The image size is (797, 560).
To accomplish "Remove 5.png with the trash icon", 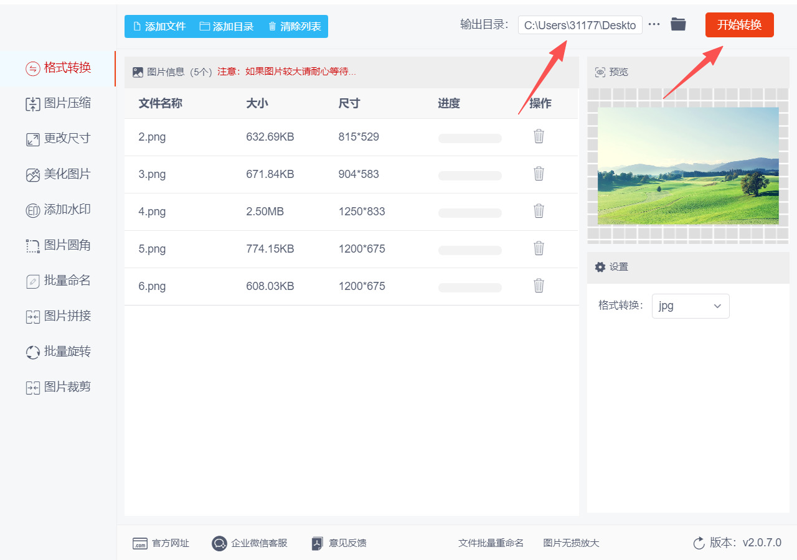I will pyautogui.click(x=539, y=248).
